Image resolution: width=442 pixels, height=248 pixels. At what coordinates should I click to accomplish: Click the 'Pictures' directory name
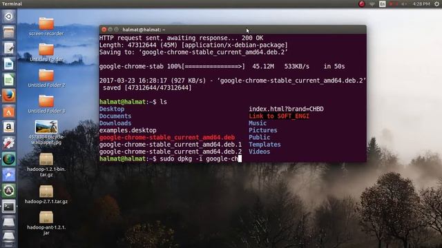[262, 130]
